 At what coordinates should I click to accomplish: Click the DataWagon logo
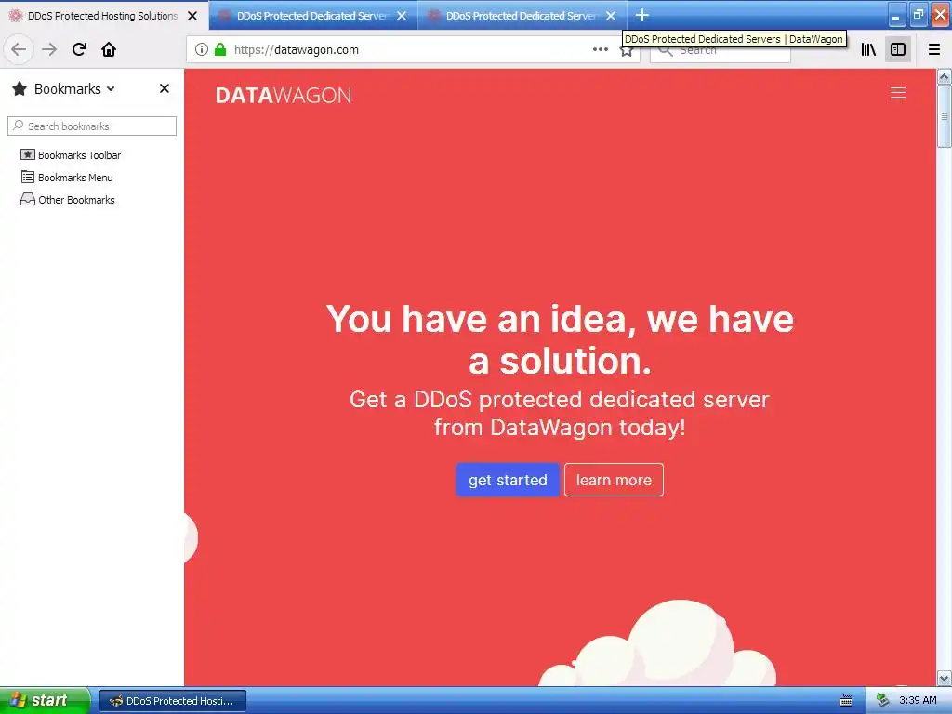point(284,96)
